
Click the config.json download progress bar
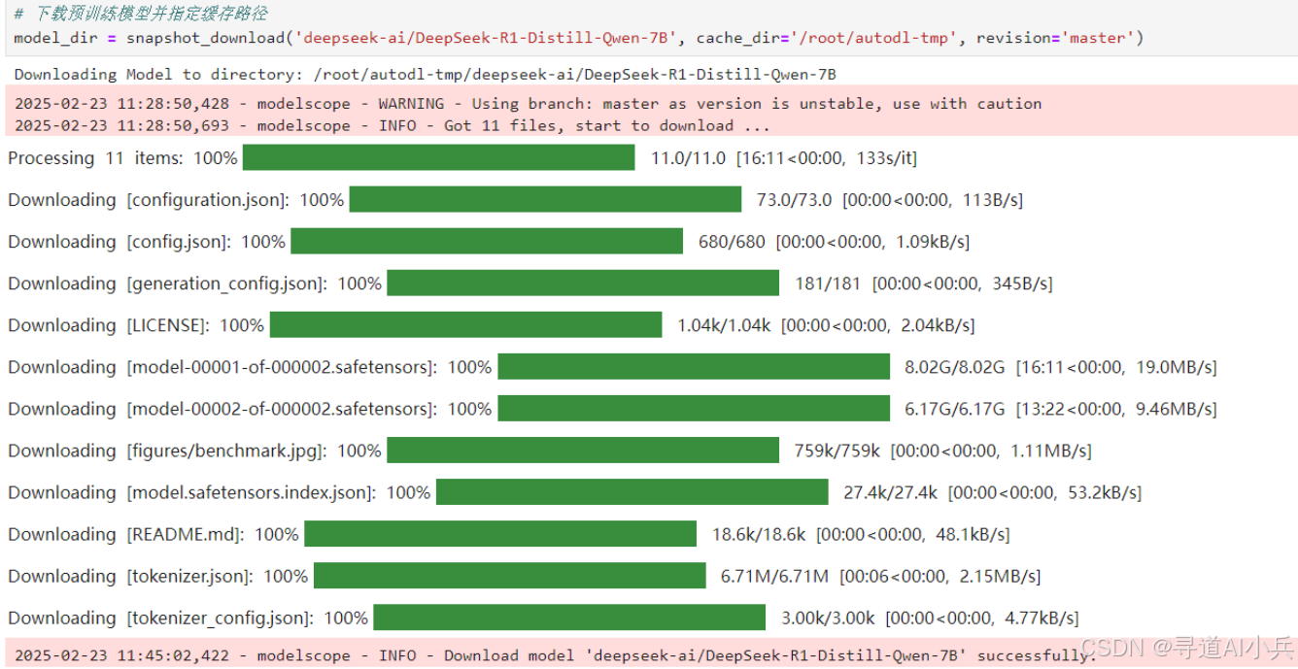pyautogui.click(x=487, y=241)
